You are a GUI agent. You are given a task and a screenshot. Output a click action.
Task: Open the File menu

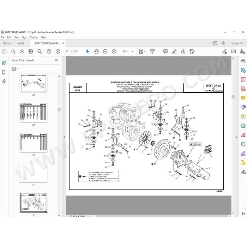tap(3, 37)
